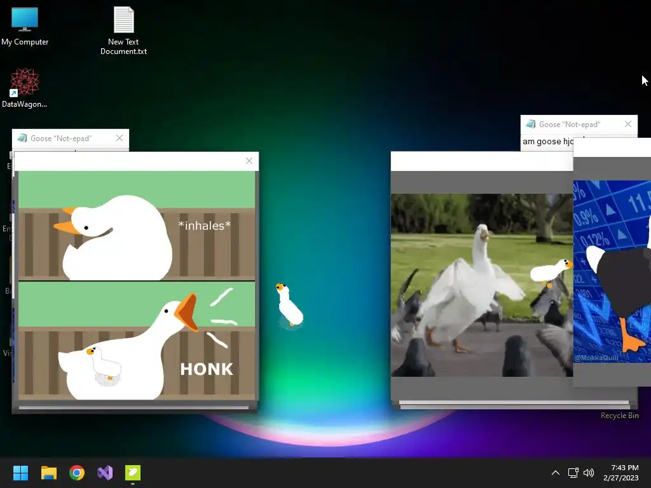Screen dimensions: 651x488
Task: Open Visual Studio from the taskbar
Action: coord(105,473)
